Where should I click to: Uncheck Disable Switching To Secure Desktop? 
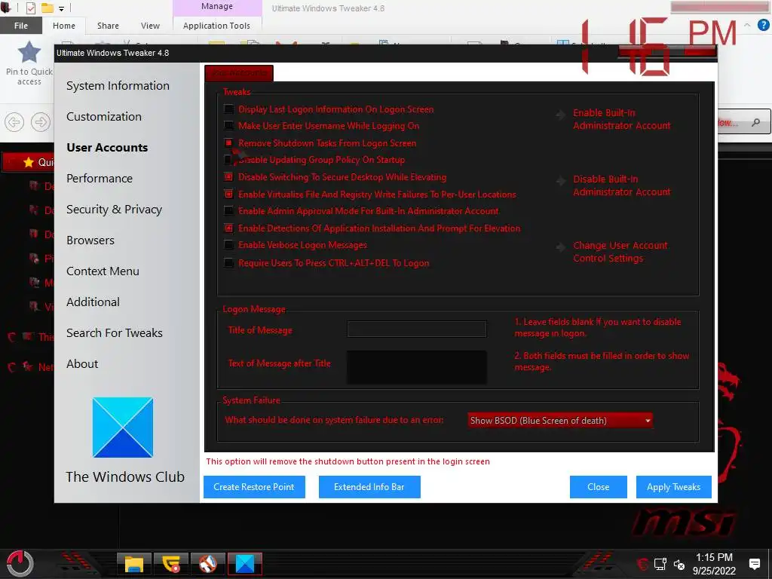[228, 176]
